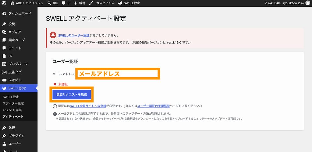Focus the メールアドレス input field
312x152 pixels.
pyautogui.click(x=118, y=74)
